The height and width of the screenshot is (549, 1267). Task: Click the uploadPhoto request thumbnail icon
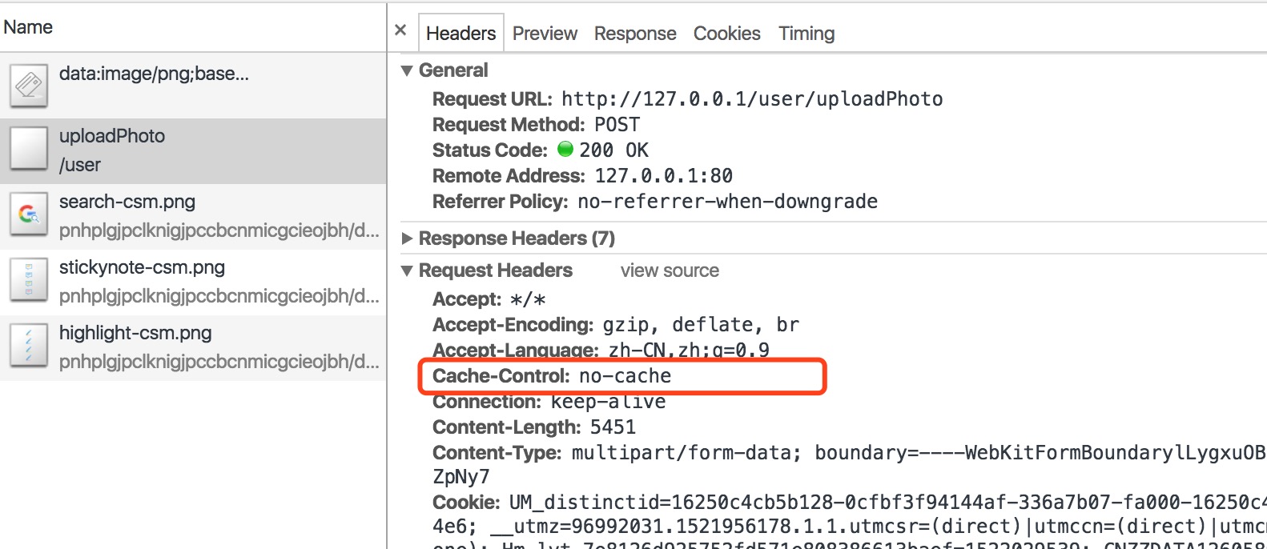click(x=29, y=150)
